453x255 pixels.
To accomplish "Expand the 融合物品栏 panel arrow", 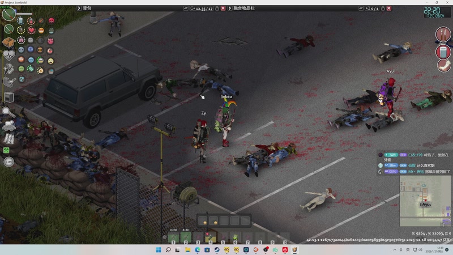I will point(230,8).
